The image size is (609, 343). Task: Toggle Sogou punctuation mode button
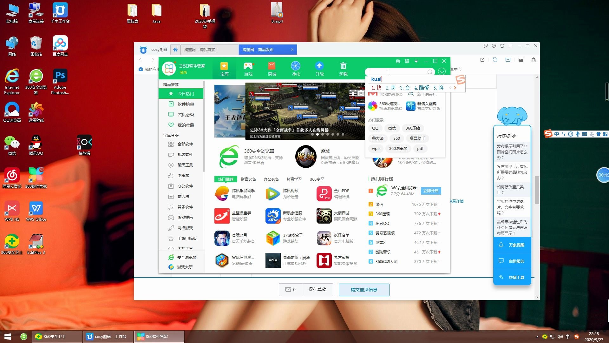coord(563,134)
